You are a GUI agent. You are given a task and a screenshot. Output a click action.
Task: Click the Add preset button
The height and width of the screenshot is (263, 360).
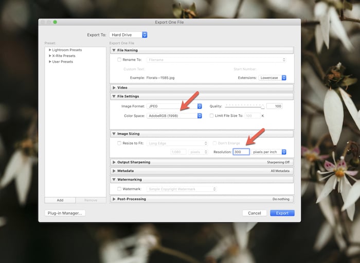[x=60, y=200]
